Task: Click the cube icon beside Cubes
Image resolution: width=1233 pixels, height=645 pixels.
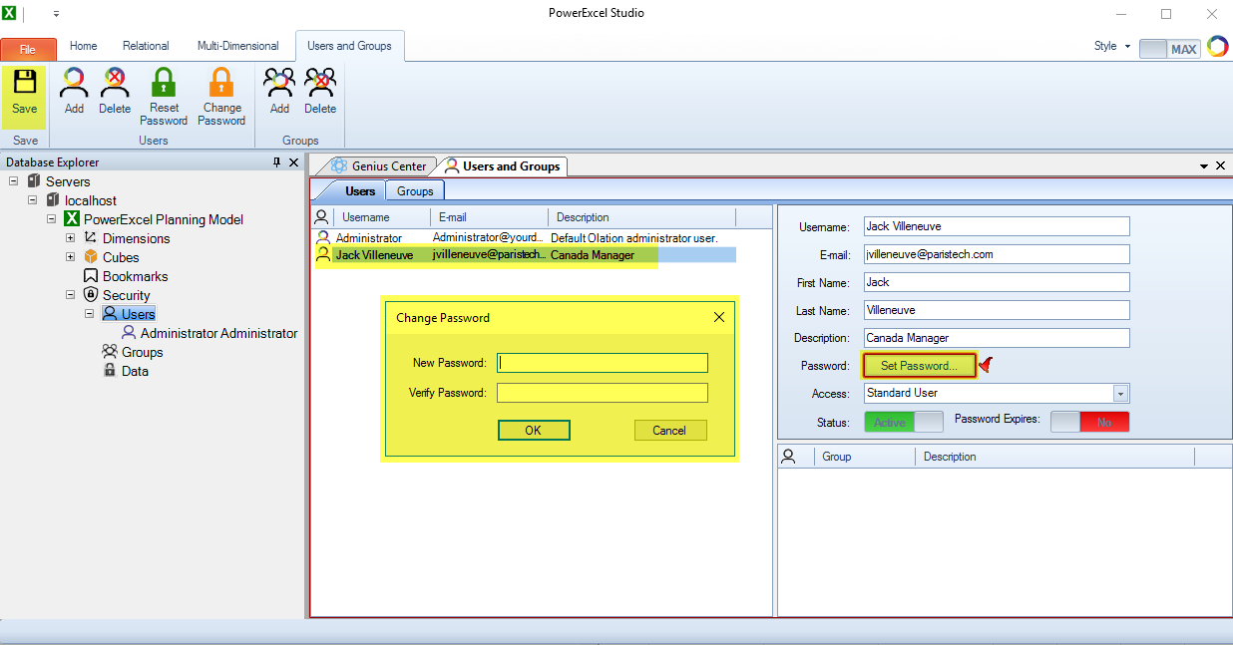Action: tap(91, 257)
